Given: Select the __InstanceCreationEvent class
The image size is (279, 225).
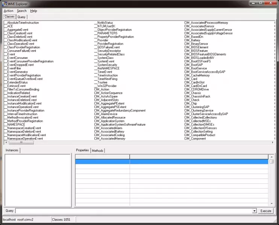Looking at the screenshot, I should tap(20, 96).
